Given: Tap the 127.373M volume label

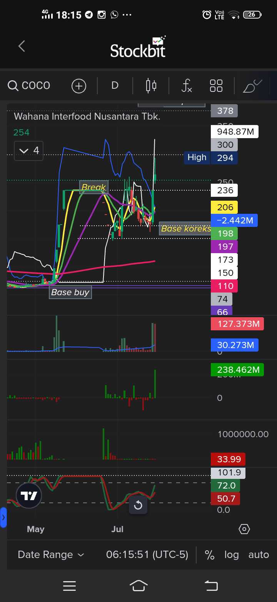Looking at the screenshot, I should [x=237, y=324].
